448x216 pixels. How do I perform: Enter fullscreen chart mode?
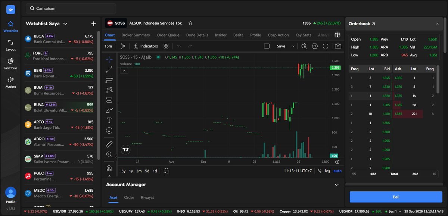point(326,46)
